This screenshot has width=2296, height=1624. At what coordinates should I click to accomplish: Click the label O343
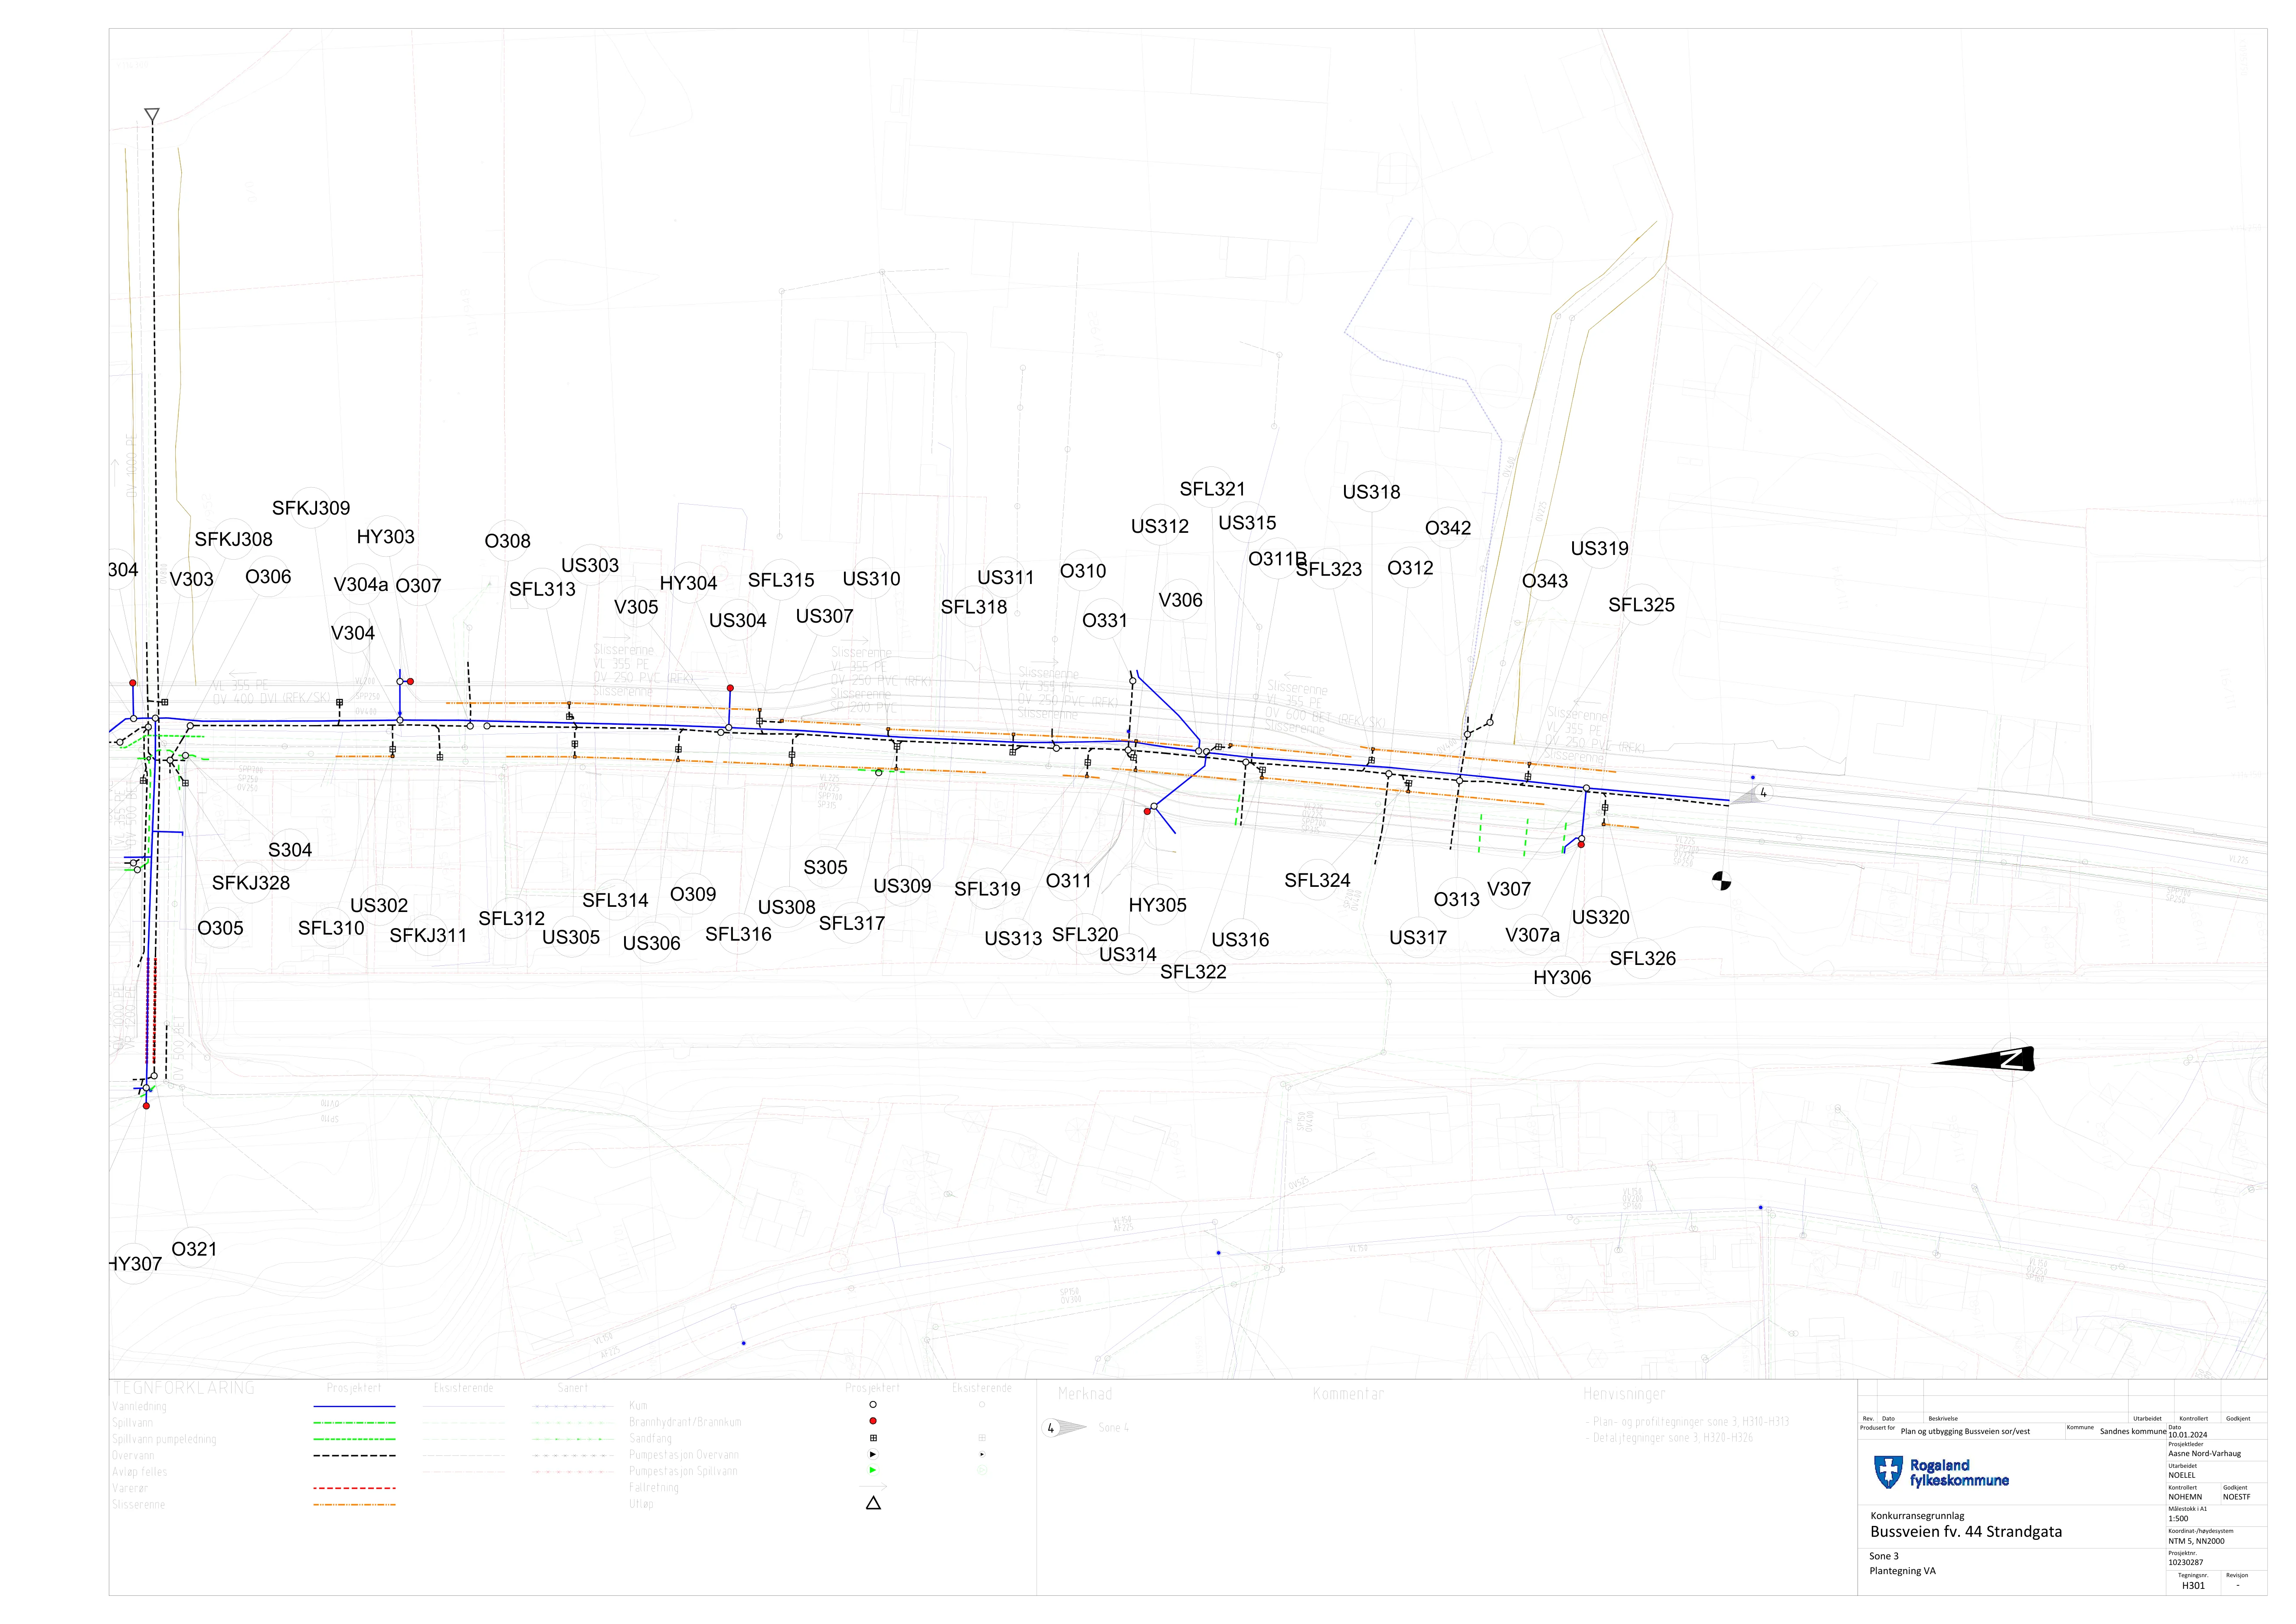click(x=1545, y=581)
